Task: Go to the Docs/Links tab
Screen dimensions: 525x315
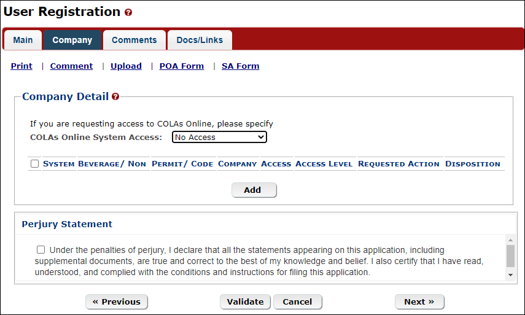Action: (200, 40)
